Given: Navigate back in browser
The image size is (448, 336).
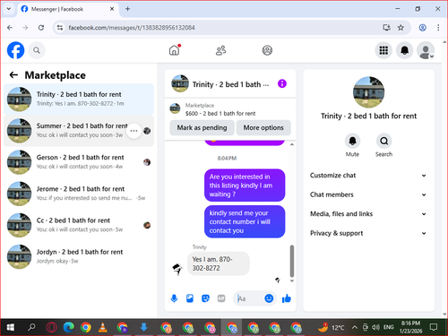Looking at the screenshot, I should click(10, 28).
